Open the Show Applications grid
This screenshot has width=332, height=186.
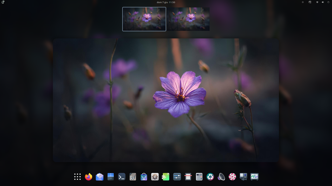(x=78, y=177)
